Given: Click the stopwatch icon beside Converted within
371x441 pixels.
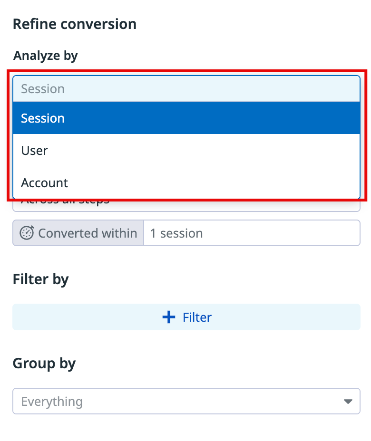Looking at the screenshot, I should [27, 233].
